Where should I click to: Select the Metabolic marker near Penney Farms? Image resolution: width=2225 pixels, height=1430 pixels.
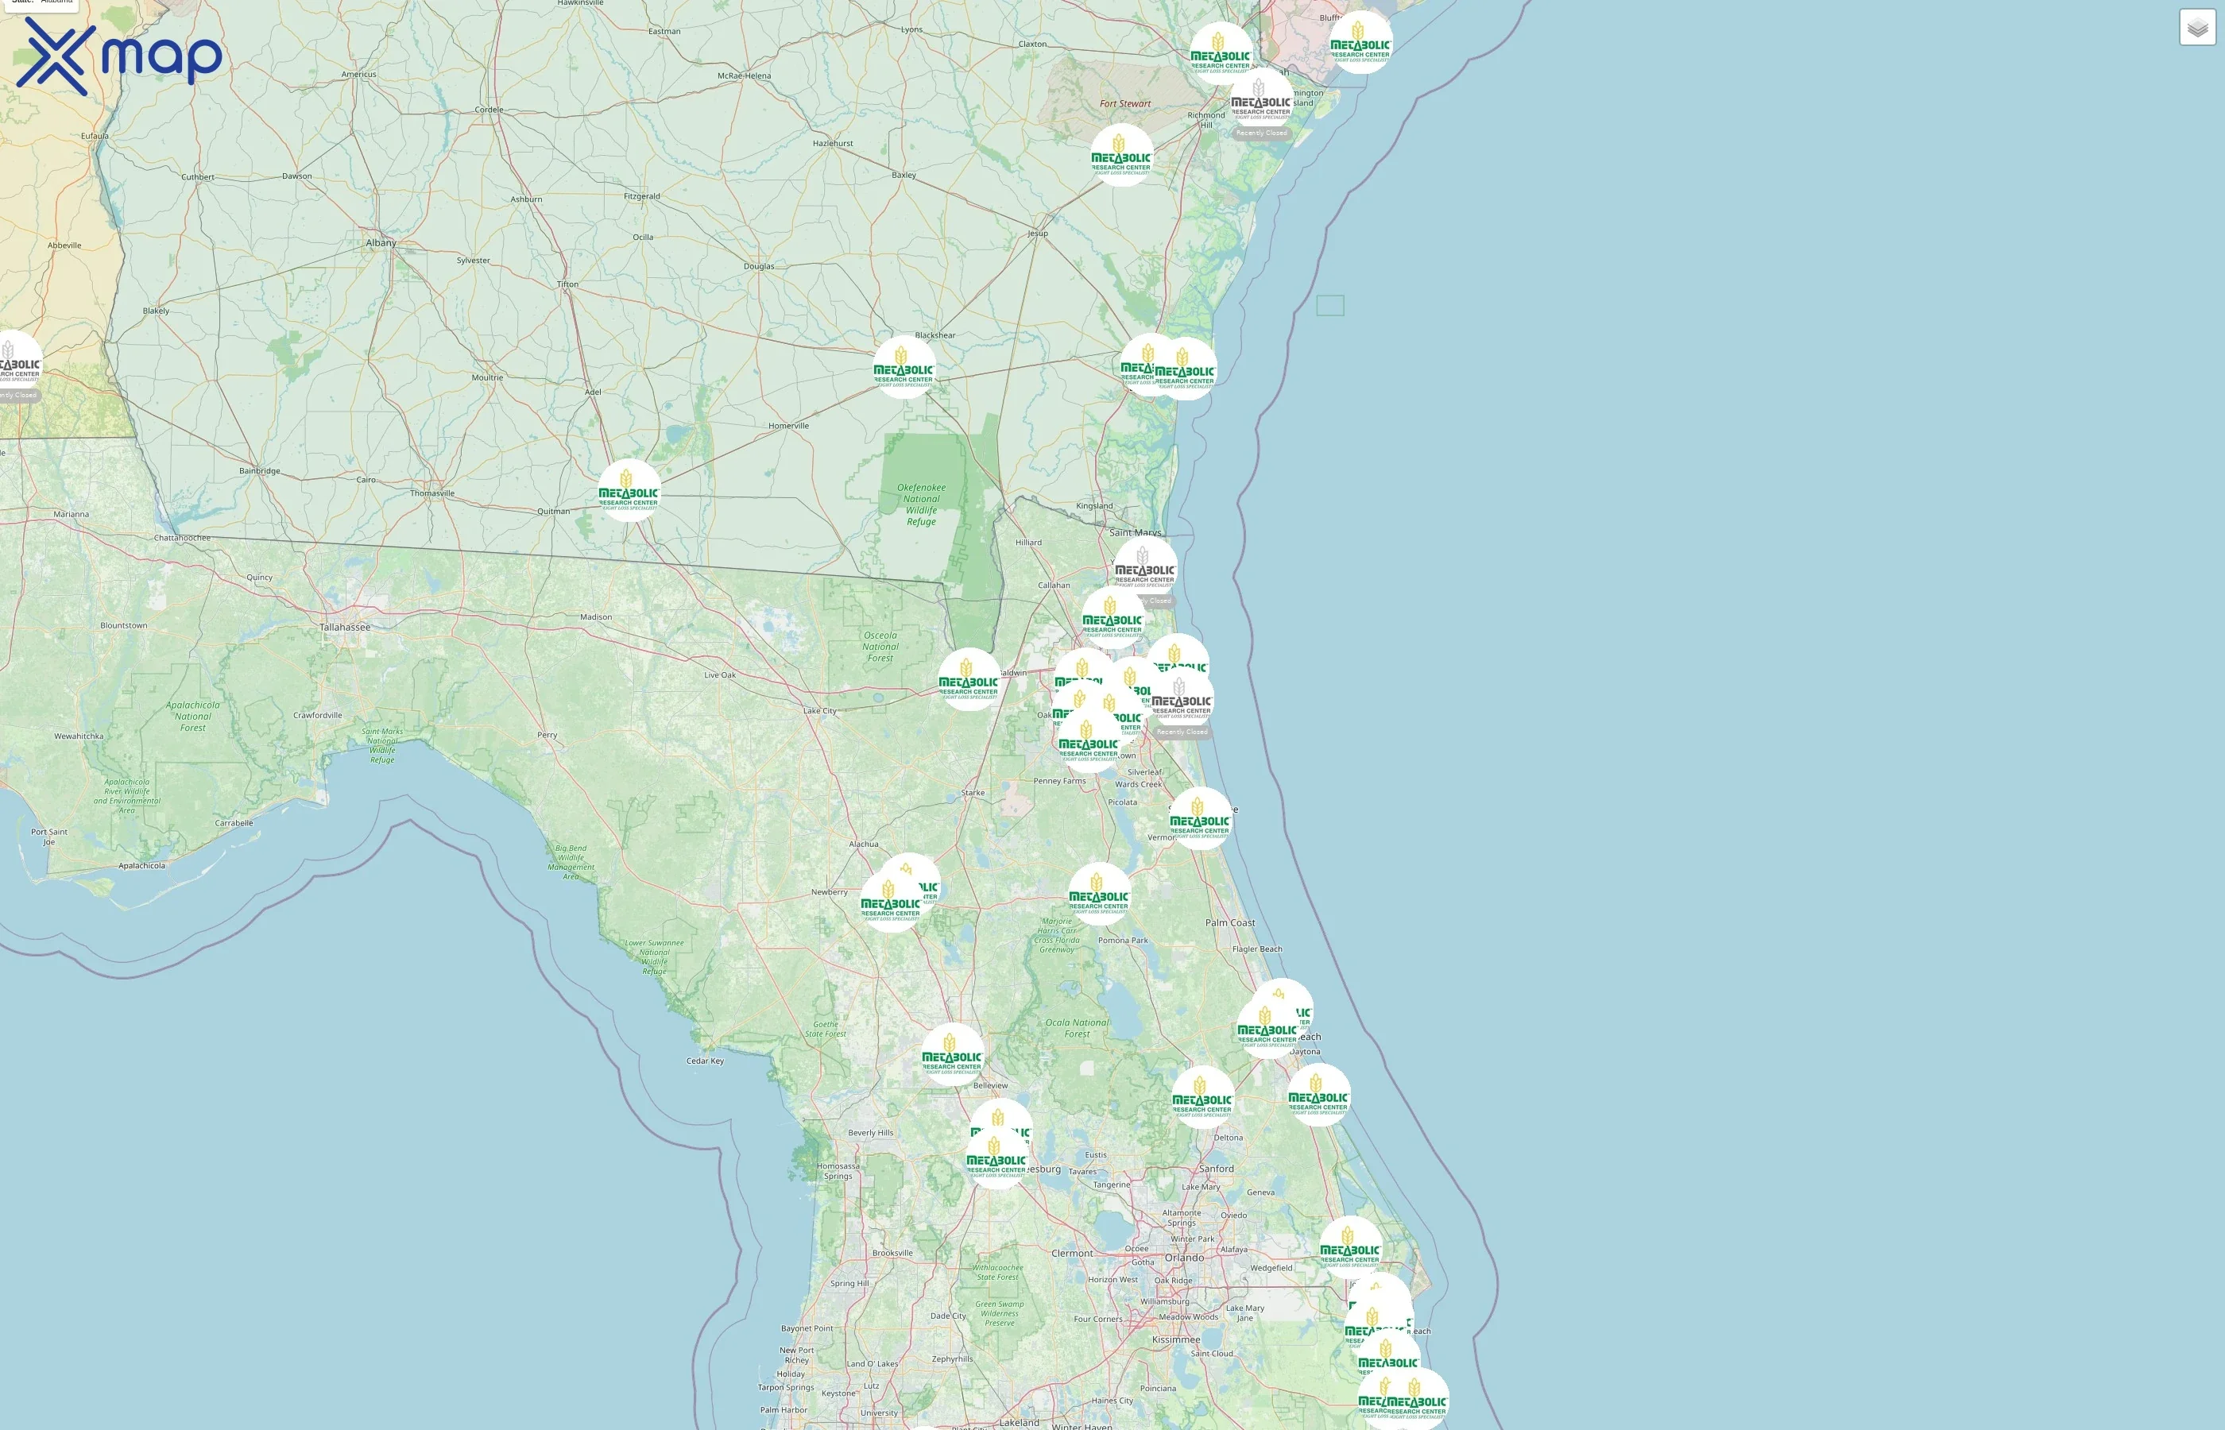tap(1089, 742)
